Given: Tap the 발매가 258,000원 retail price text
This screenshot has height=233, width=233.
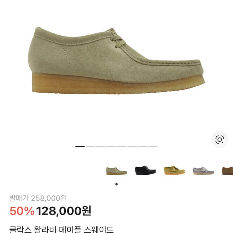Looking at the screenshot, I should tap(38, 198).
